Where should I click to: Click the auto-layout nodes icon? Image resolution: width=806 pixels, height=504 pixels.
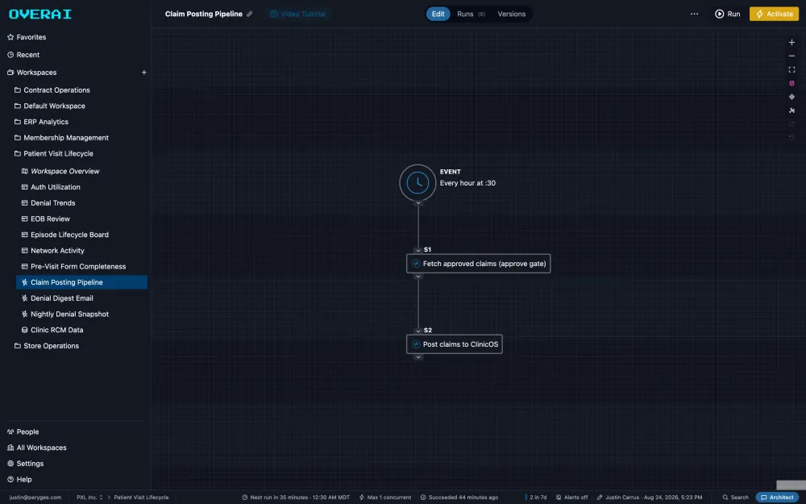(x=791, y=110)
